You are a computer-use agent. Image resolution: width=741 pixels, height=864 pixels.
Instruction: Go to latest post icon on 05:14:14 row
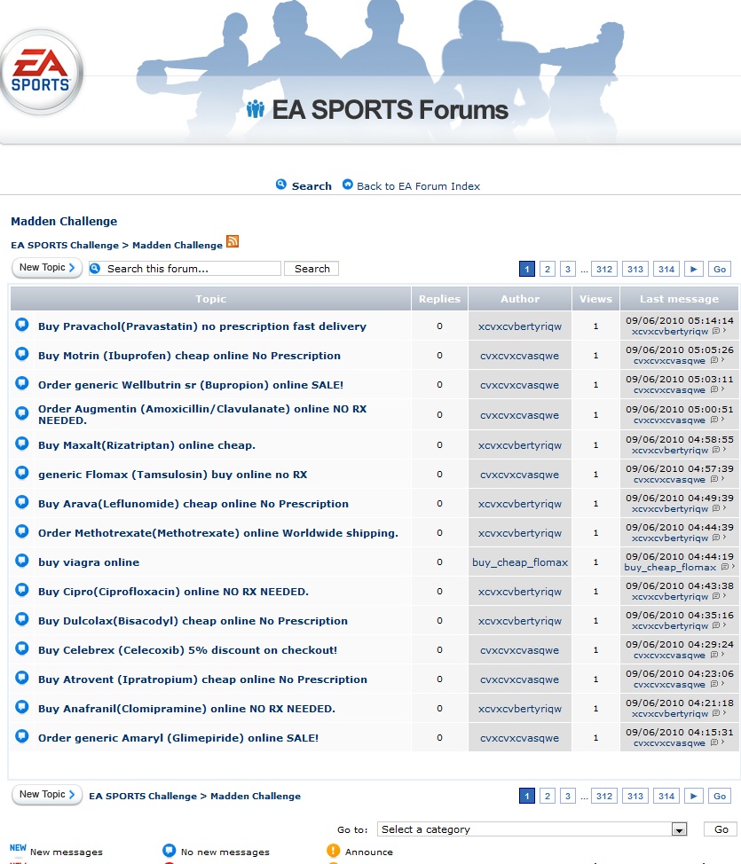(x=719, y=331)
